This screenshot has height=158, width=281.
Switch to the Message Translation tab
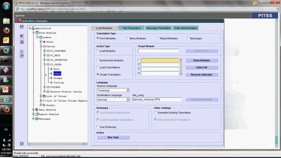tap(159, 28)
